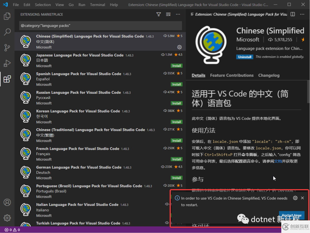This screenshot has height=233, width=310.
Task: Open the Explorer view in activity bar
Action: point(7,16)
